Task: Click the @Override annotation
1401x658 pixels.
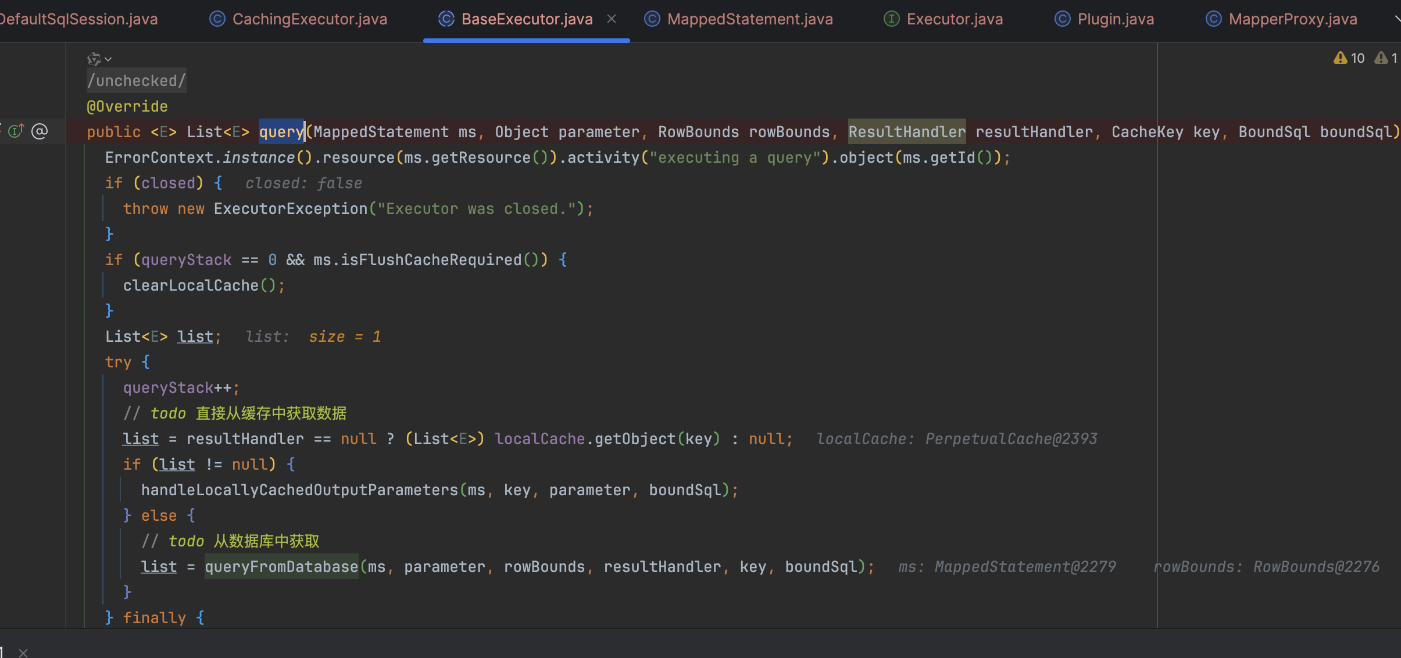Action: pos(127,106)
